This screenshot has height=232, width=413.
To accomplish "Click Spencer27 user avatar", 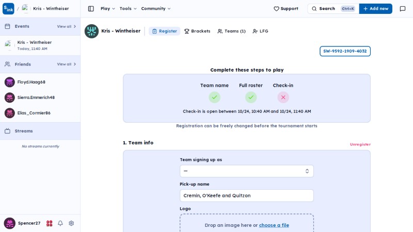I will (9, 223).
